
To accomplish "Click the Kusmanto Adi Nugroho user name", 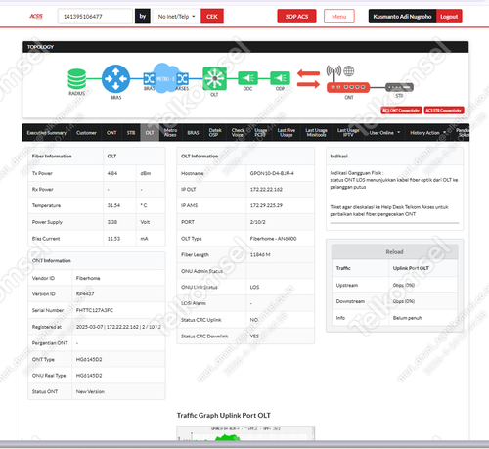I will (402, 17).
